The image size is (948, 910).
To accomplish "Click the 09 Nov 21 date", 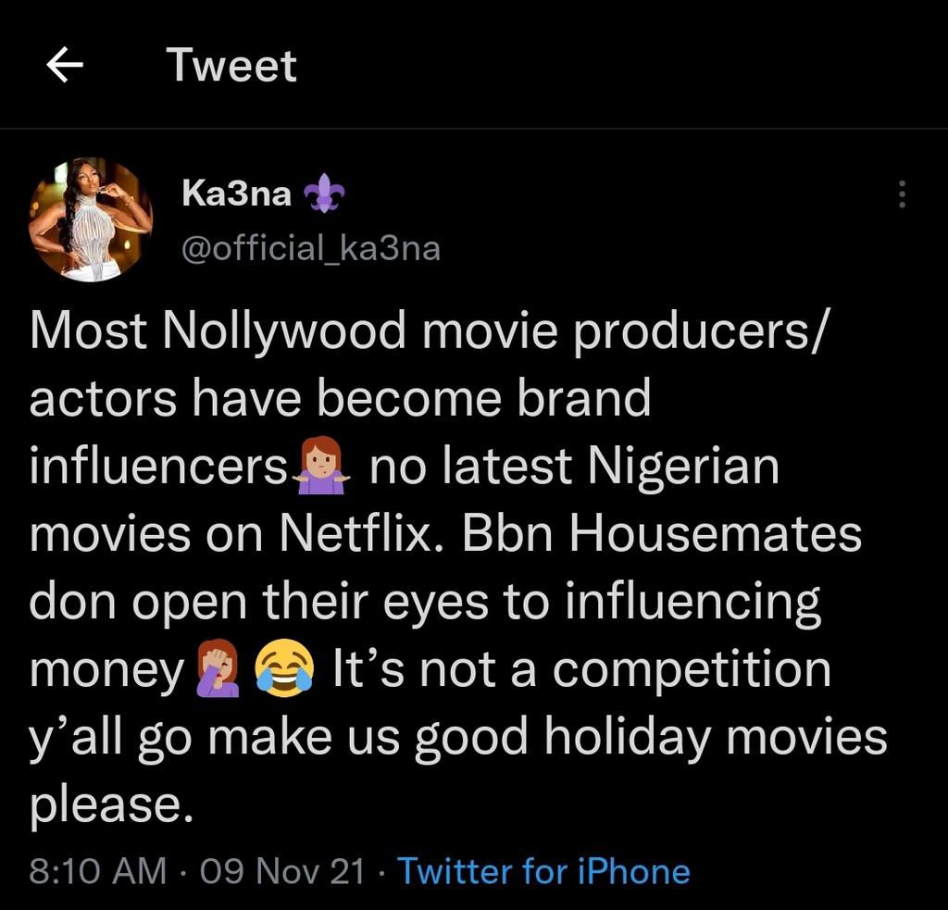I will pos(282,871).
